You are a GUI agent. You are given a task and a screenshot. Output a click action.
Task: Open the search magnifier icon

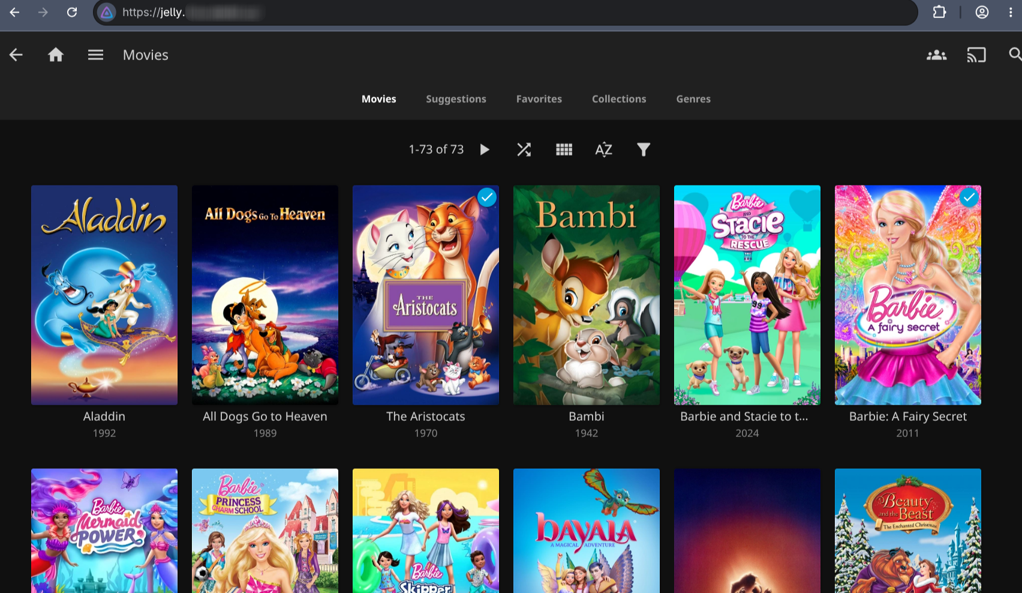point(1015,55)
